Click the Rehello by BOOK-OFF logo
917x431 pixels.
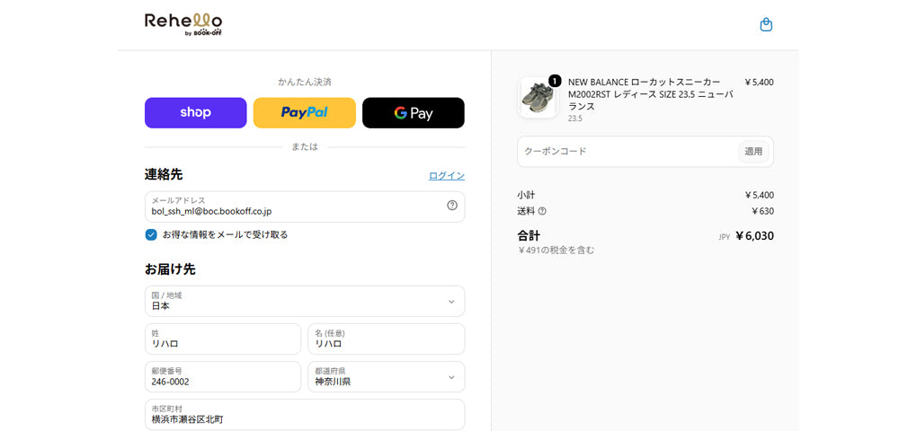coord(183,24)
